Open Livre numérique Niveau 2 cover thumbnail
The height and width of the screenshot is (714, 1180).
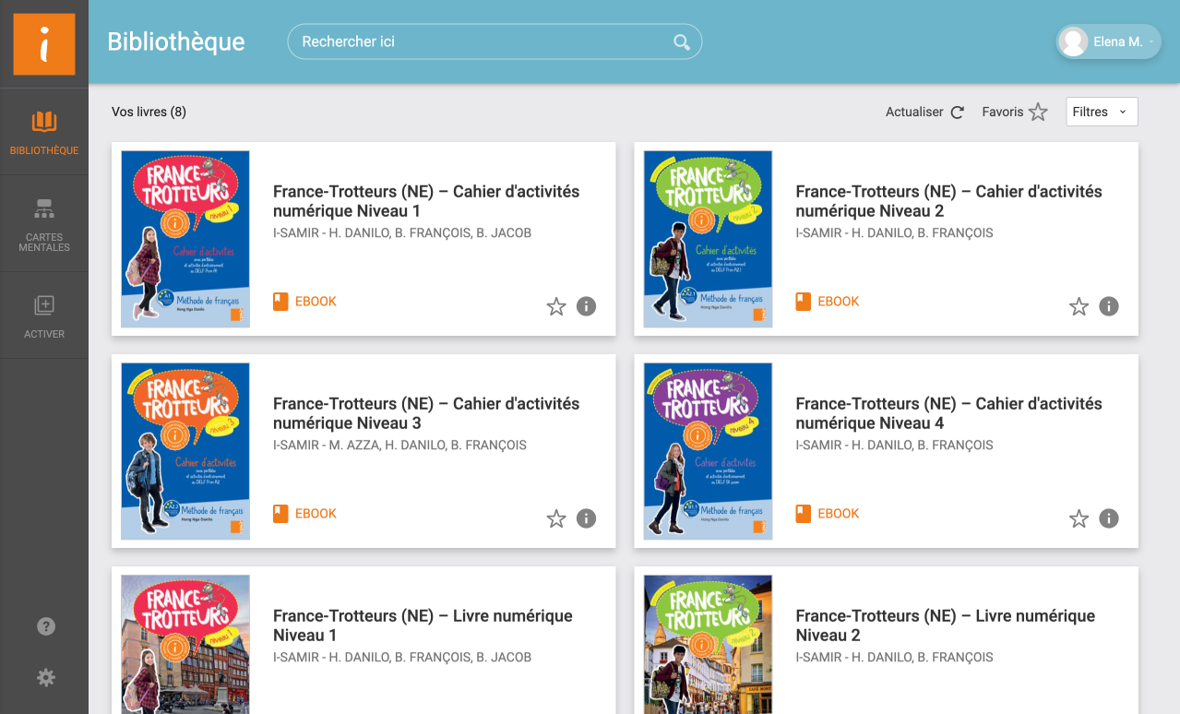pyautogui.click(x=708, y=645)
